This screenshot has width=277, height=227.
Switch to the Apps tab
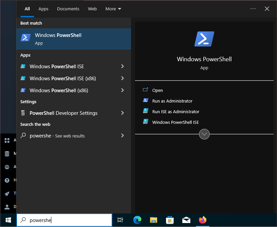coord(43,9)
